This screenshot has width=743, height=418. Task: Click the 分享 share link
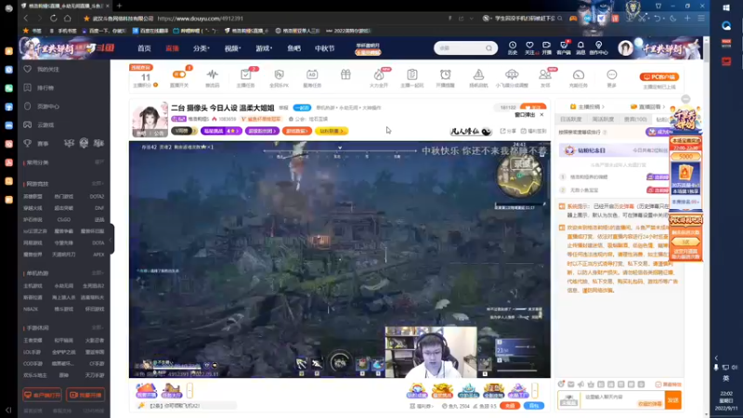[508, 131]
